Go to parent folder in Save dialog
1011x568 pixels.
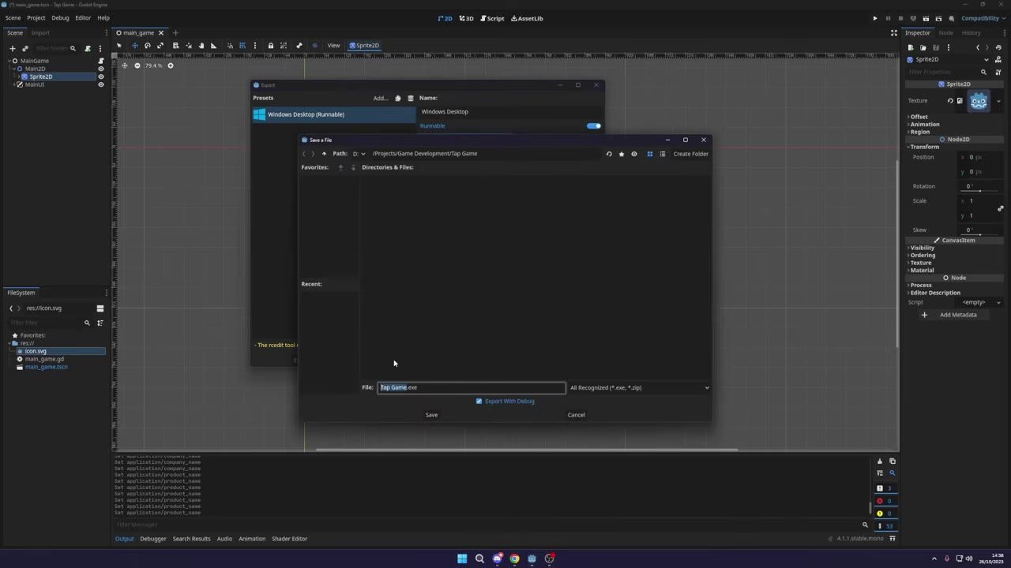click(x=324, y=154)
